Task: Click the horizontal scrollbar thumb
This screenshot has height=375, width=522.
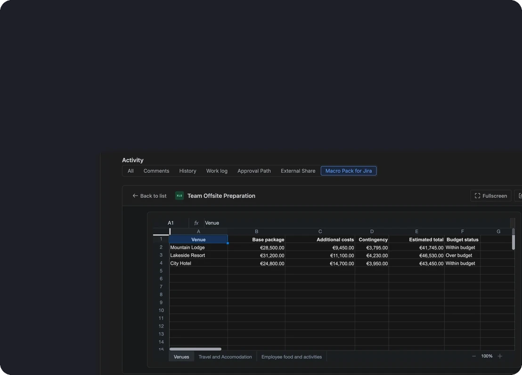Action: click(x=196, y=349)
